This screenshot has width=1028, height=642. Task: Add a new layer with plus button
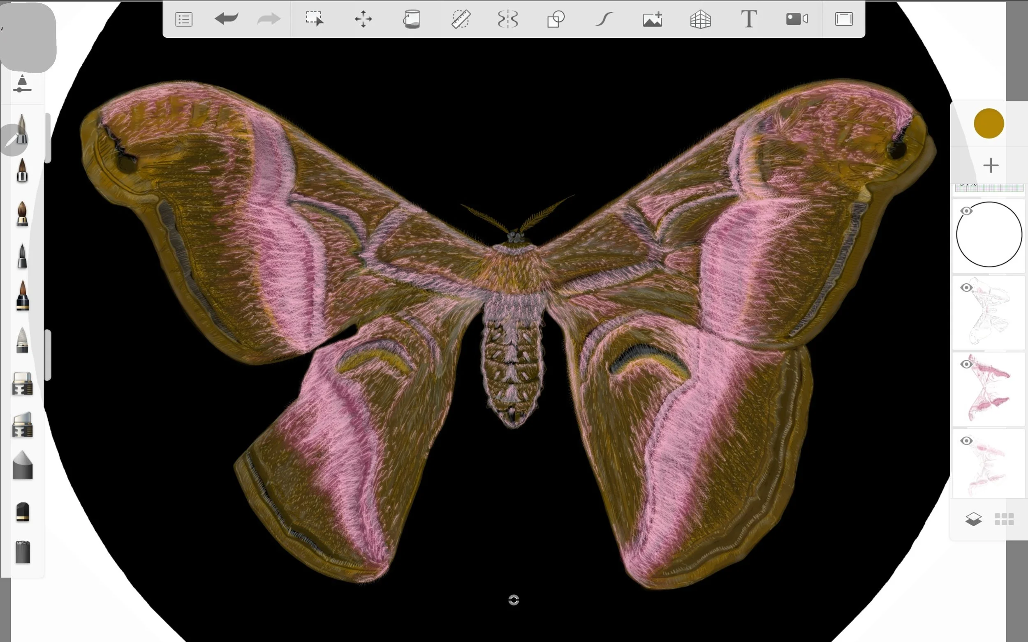(x=991, y=166)
